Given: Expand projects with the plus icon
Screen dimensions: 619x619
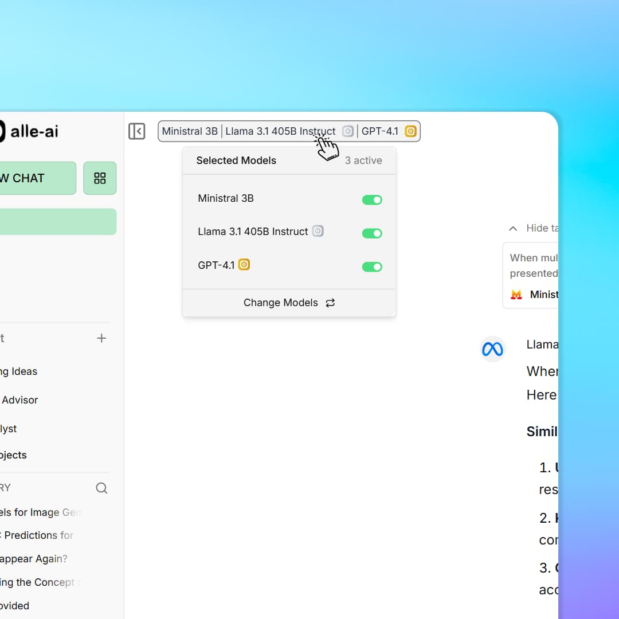Looking at the screenshot, I should point(101,338).
